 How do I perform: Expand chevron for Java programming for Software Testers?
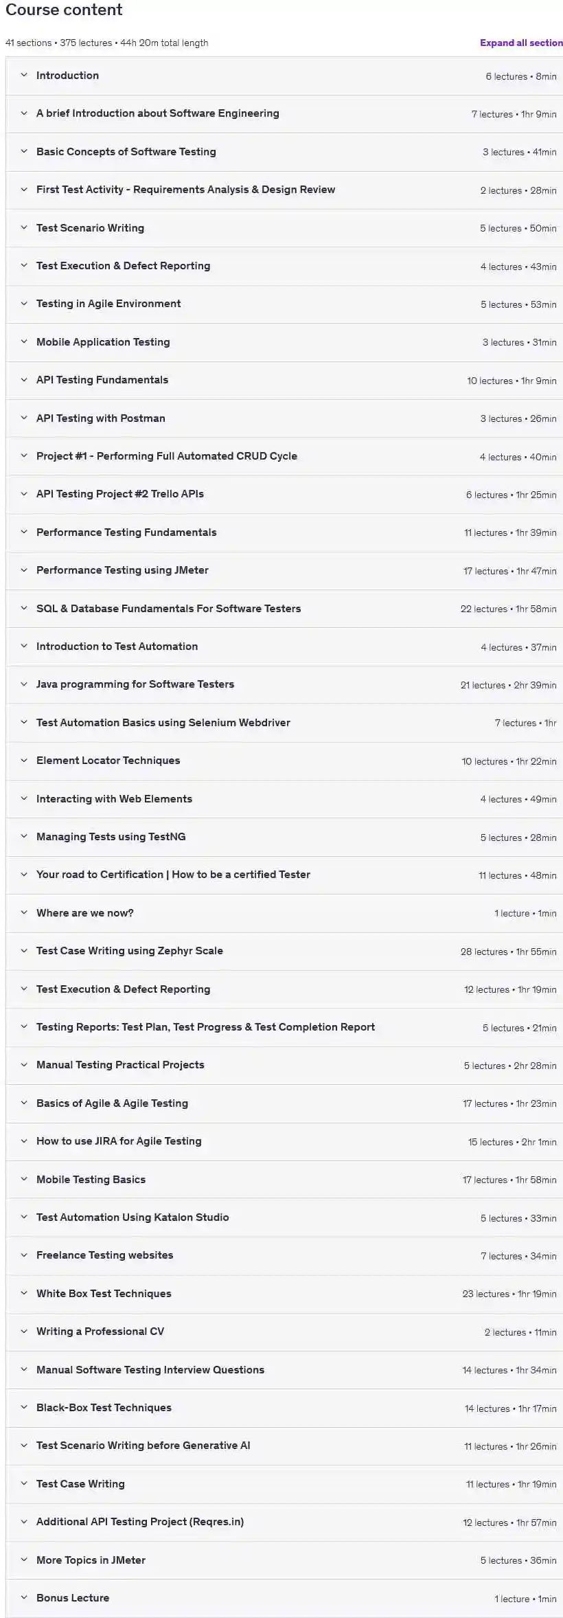(23, 684)
